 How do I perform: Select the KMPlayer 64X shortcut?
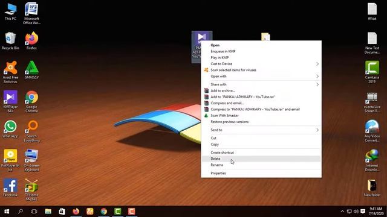click(10, 101)
